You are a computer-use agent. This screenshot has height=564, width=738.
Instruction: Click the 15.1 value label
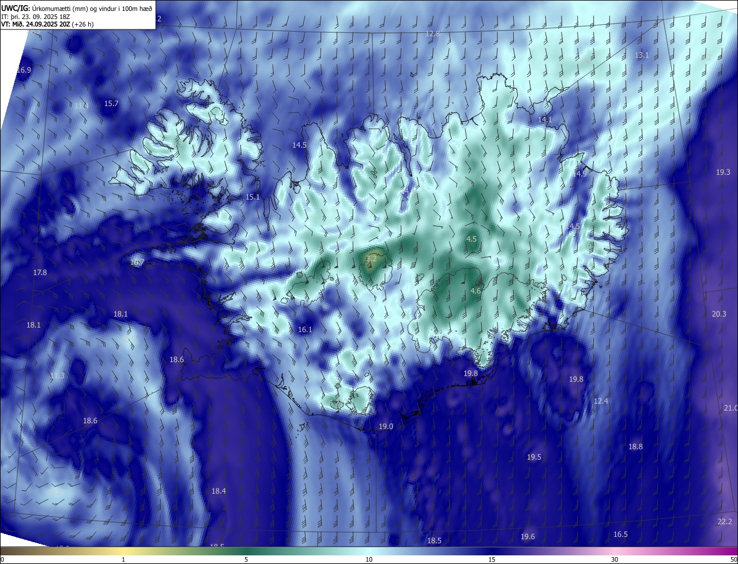point(253,197)
